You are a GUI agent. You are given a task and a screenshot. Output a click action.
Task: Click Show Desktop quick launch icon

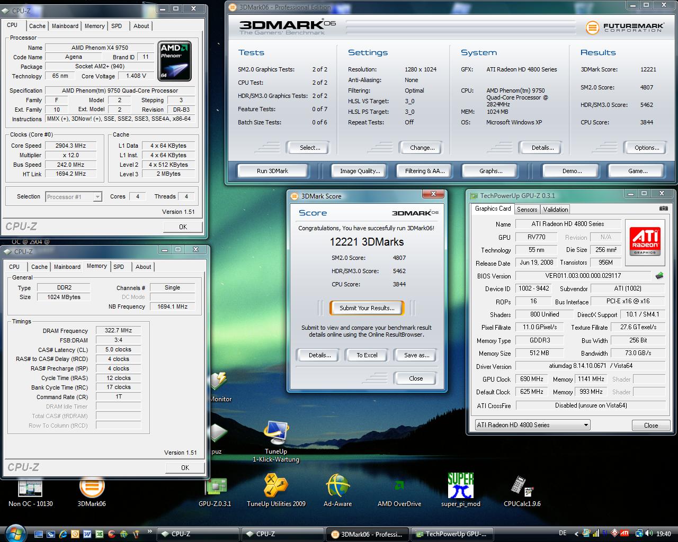(x=39, y=534)
